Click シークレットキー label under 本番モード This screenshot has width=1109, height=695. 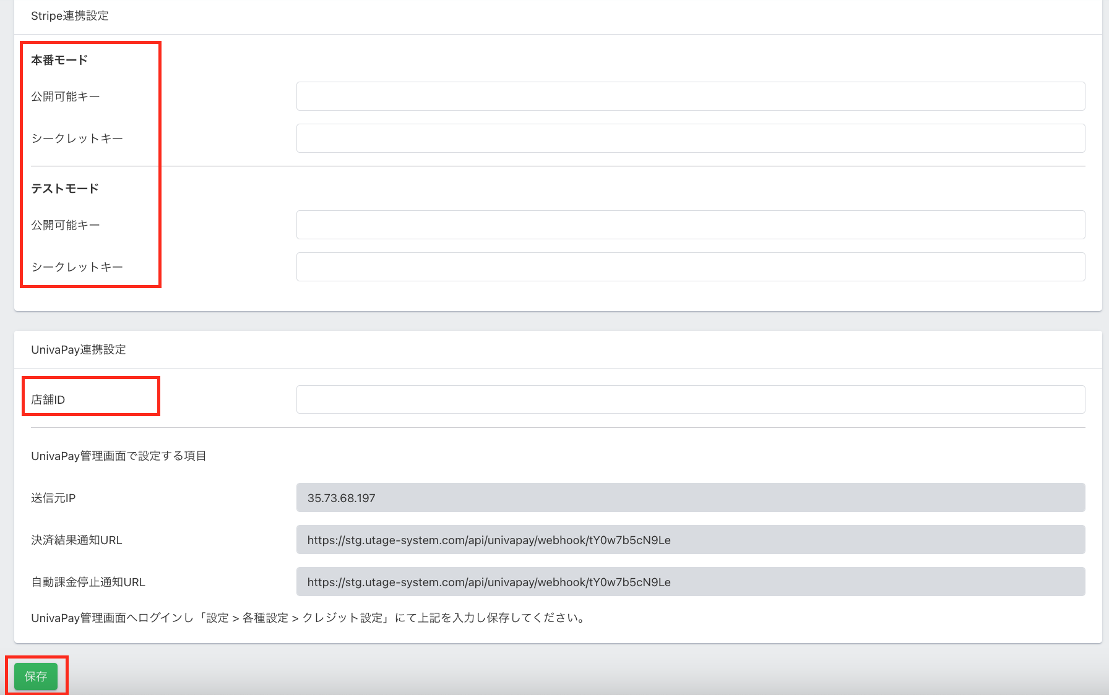77,139
